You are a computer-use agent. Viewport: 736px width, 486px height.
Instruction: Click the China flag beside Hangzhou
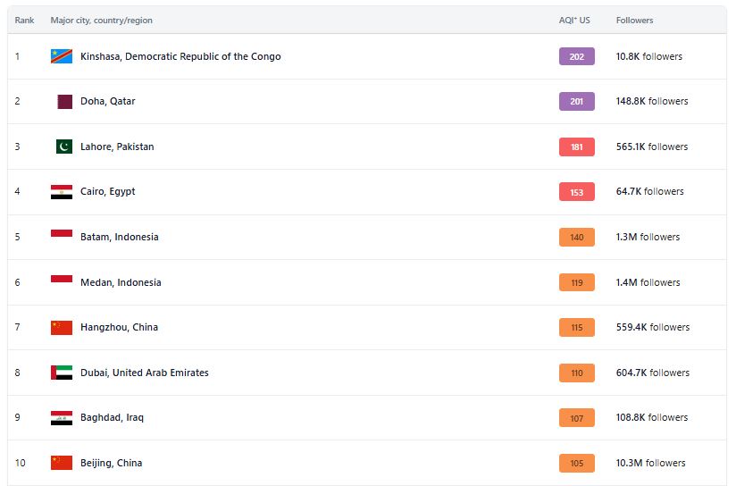[62, 328]
